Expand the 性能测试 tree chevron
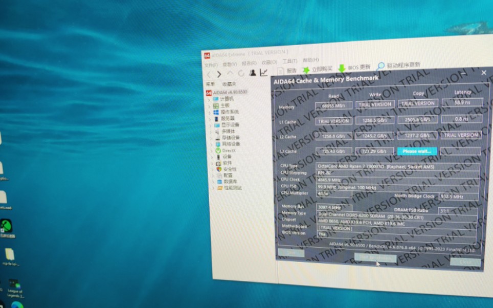493x308 pixels. click(213, 188)
